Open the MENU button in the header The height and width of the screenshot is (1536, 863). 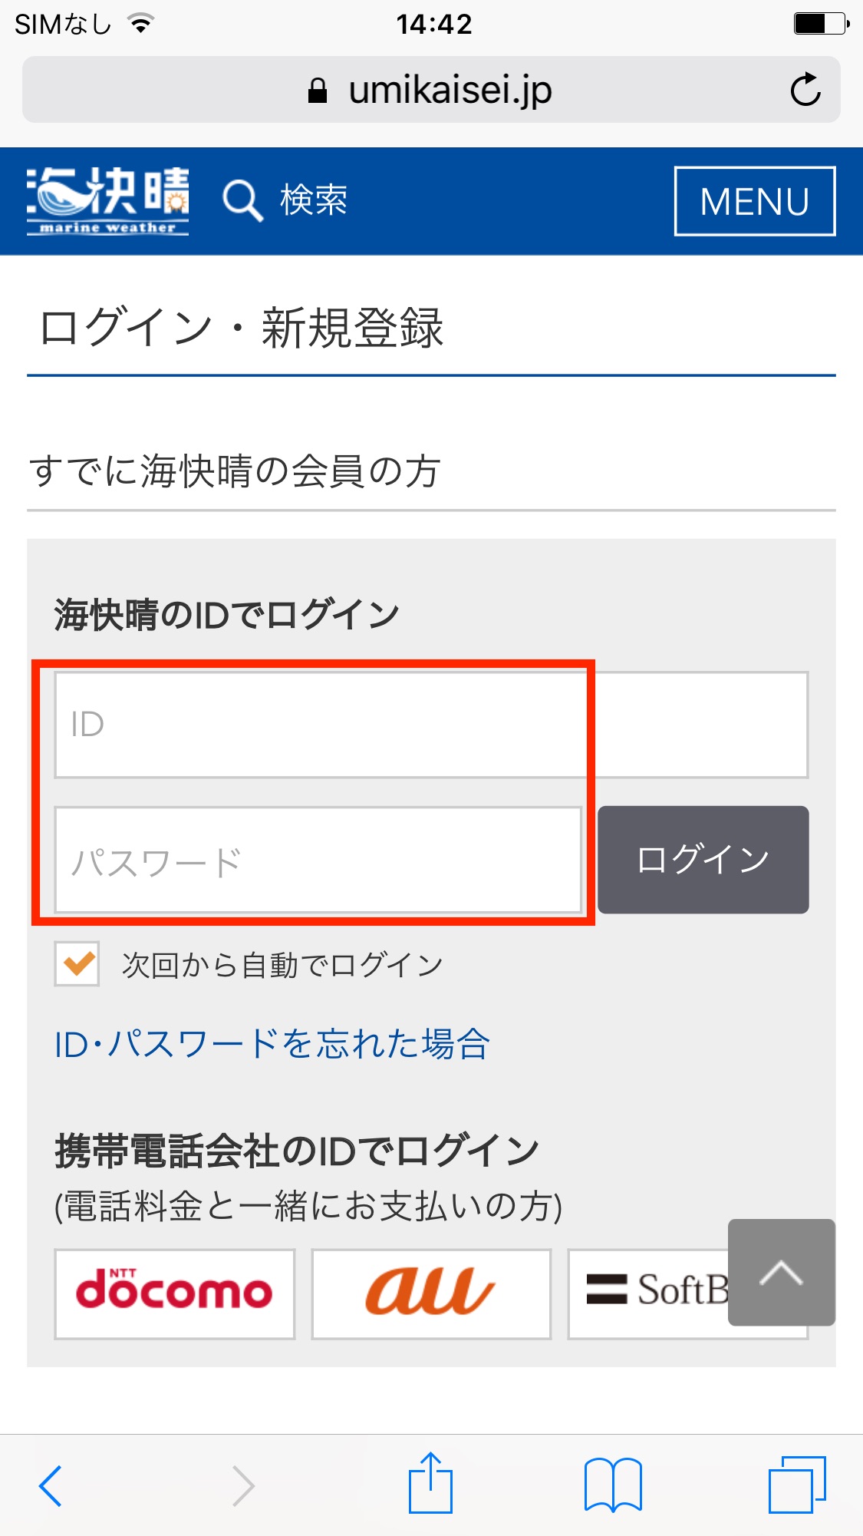[x=755, y=201]
